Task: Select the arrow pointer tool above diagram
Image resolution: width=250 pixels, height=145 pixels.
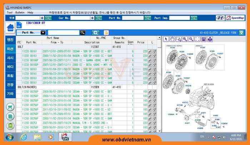Action: click(x=166, y=39)
